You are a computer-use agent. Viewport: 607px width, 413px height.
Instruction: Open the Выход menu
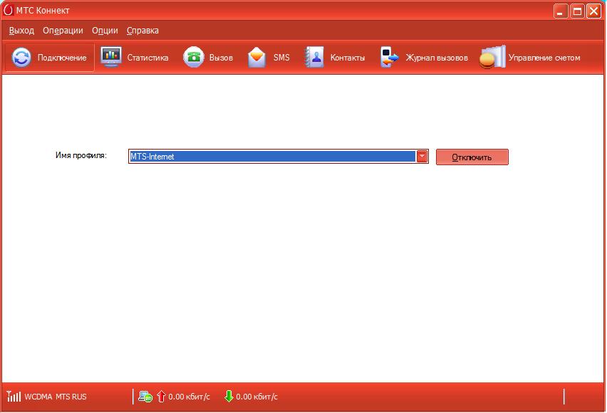point(21,31)
